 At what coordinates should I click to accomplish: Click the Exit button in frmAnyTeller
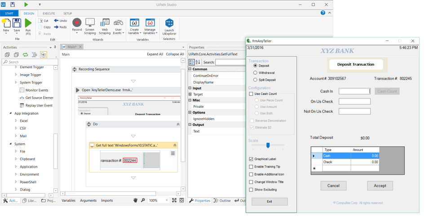(270, 201)
